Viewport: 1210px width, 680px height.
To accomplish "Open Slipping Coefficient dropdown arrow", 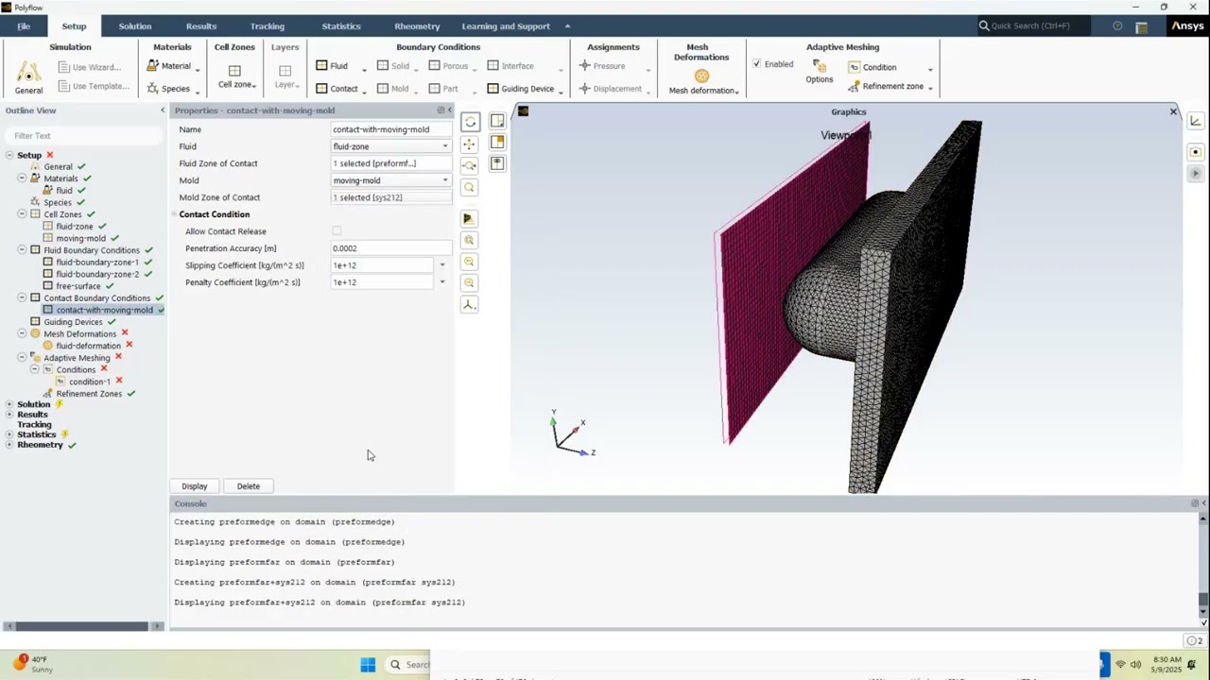I will pyautogui.click(x=442, y=265).
